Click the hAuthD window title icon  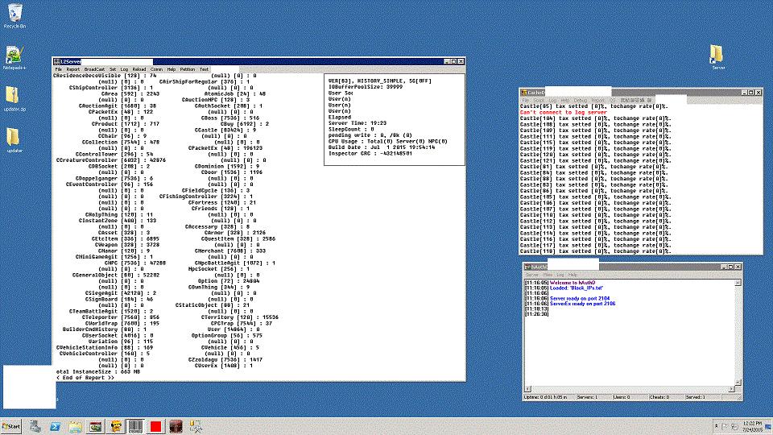pyautogui.click(x=527, y=267)
